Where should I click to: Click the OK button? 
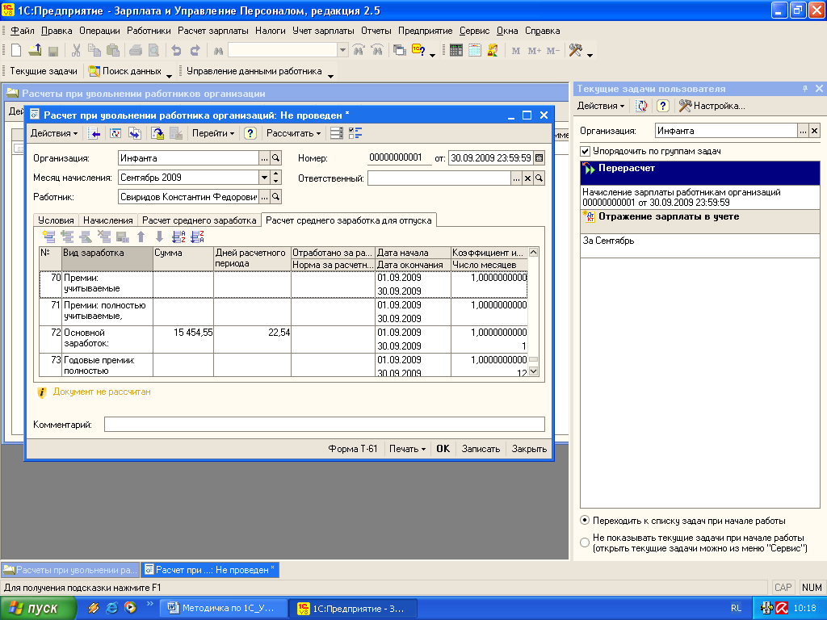tap(443, 449)
